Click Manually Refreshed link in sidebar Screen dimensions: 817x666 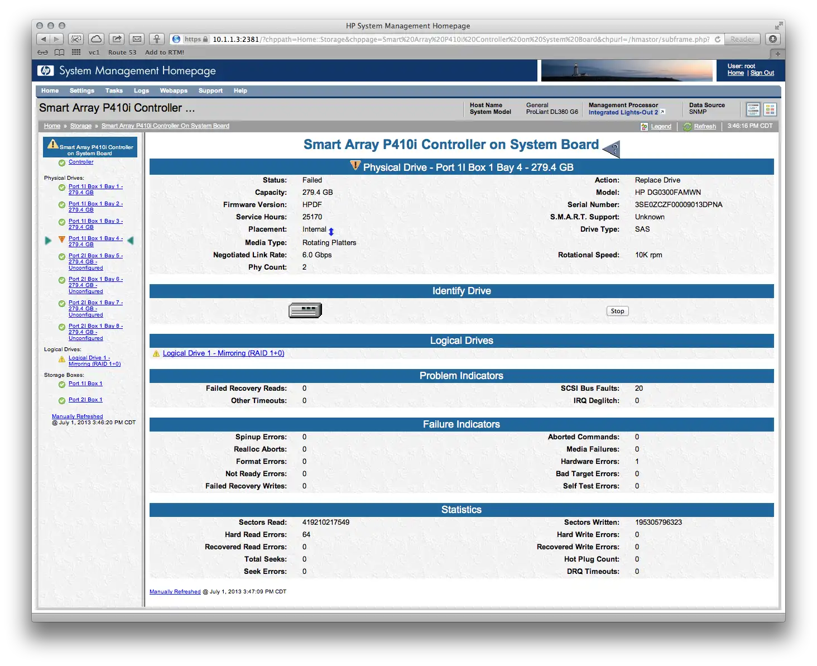point(78,416)
